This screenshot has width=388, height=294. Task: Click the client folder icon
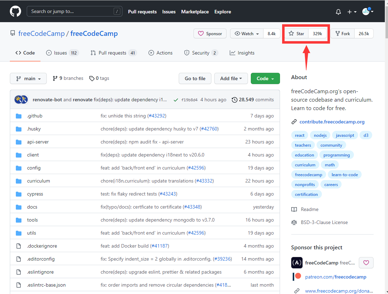[19, 155]
